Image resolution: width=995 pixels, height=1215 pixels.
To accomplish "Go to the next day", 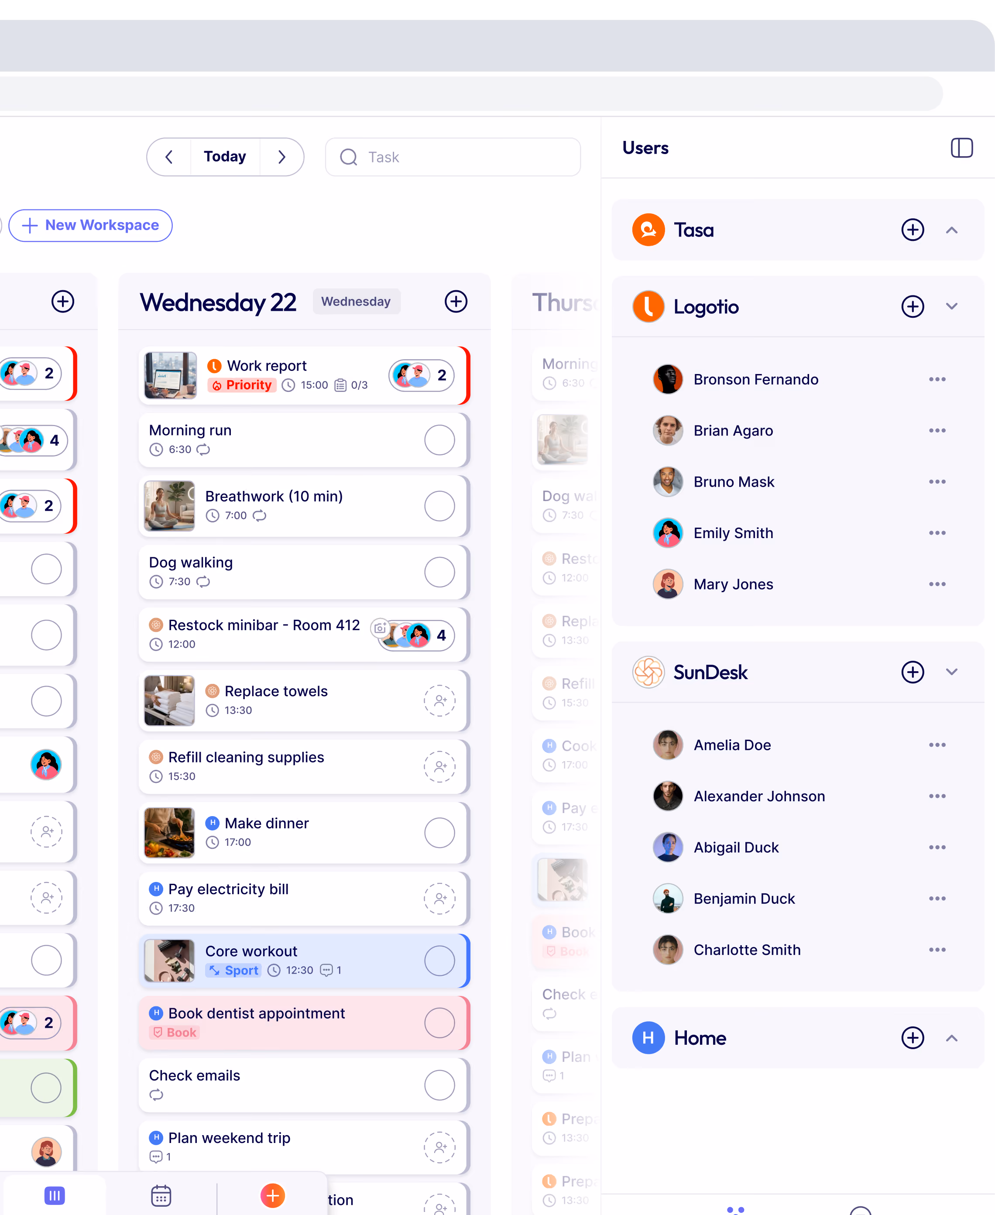I will pos(281,157).
